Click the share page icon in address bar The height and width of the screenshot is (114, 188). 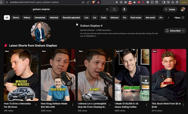tap(88, 2)
